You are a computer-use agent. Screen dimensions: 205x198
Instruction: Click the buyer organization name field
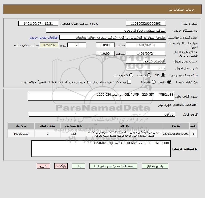coord(106,30)
